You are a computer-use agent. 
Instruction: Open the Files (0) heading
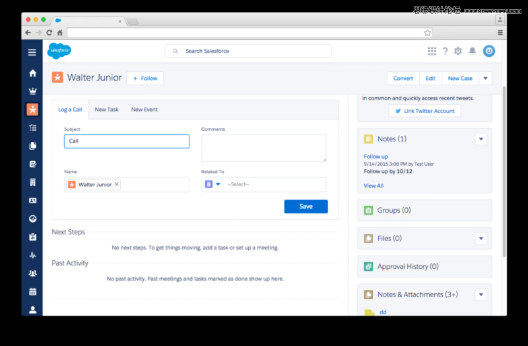(x=389, y=238)
